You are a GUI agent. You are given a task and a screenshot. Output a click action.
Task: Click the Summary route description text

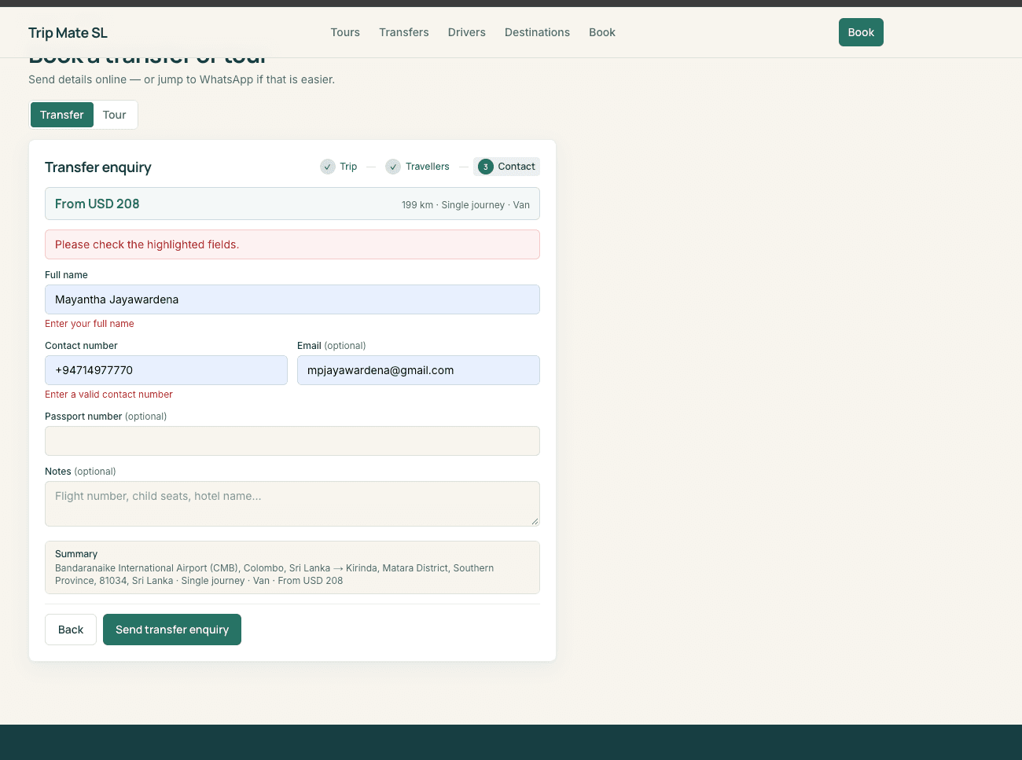(x=274, y=575)
